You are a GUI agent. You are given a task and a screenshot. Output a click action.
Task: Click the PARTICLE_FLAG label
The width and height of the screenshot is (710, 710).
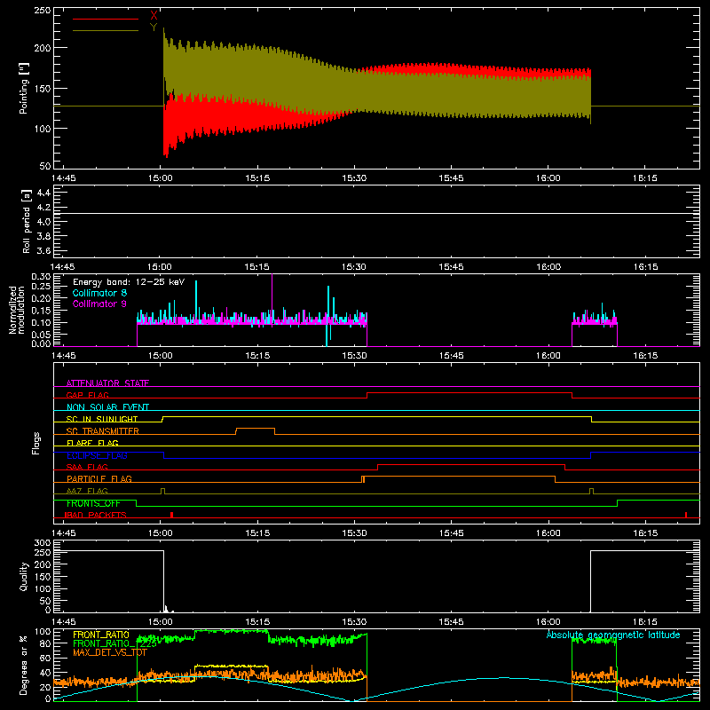pos(99,478)
